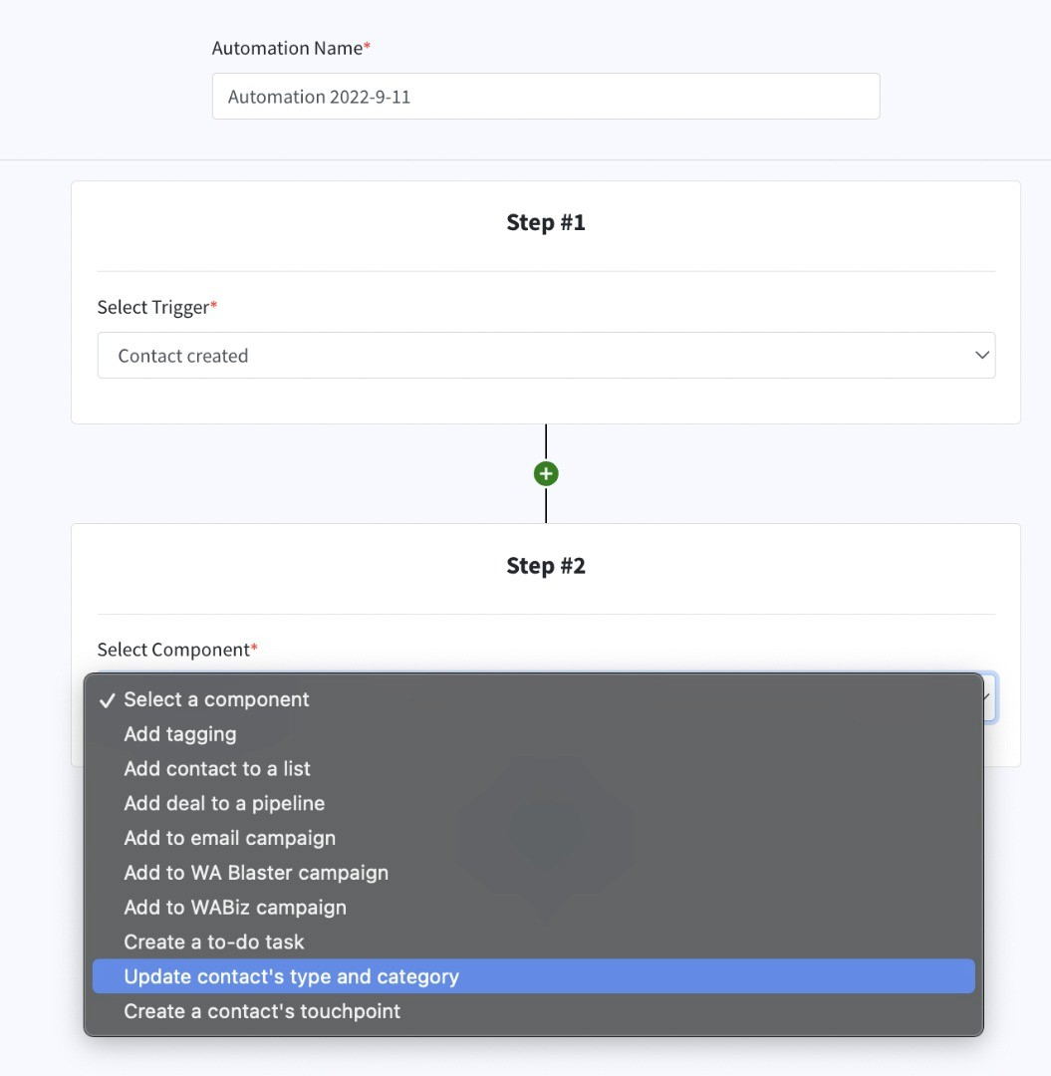Click the 'Step #1' heading

coord(546,222)
